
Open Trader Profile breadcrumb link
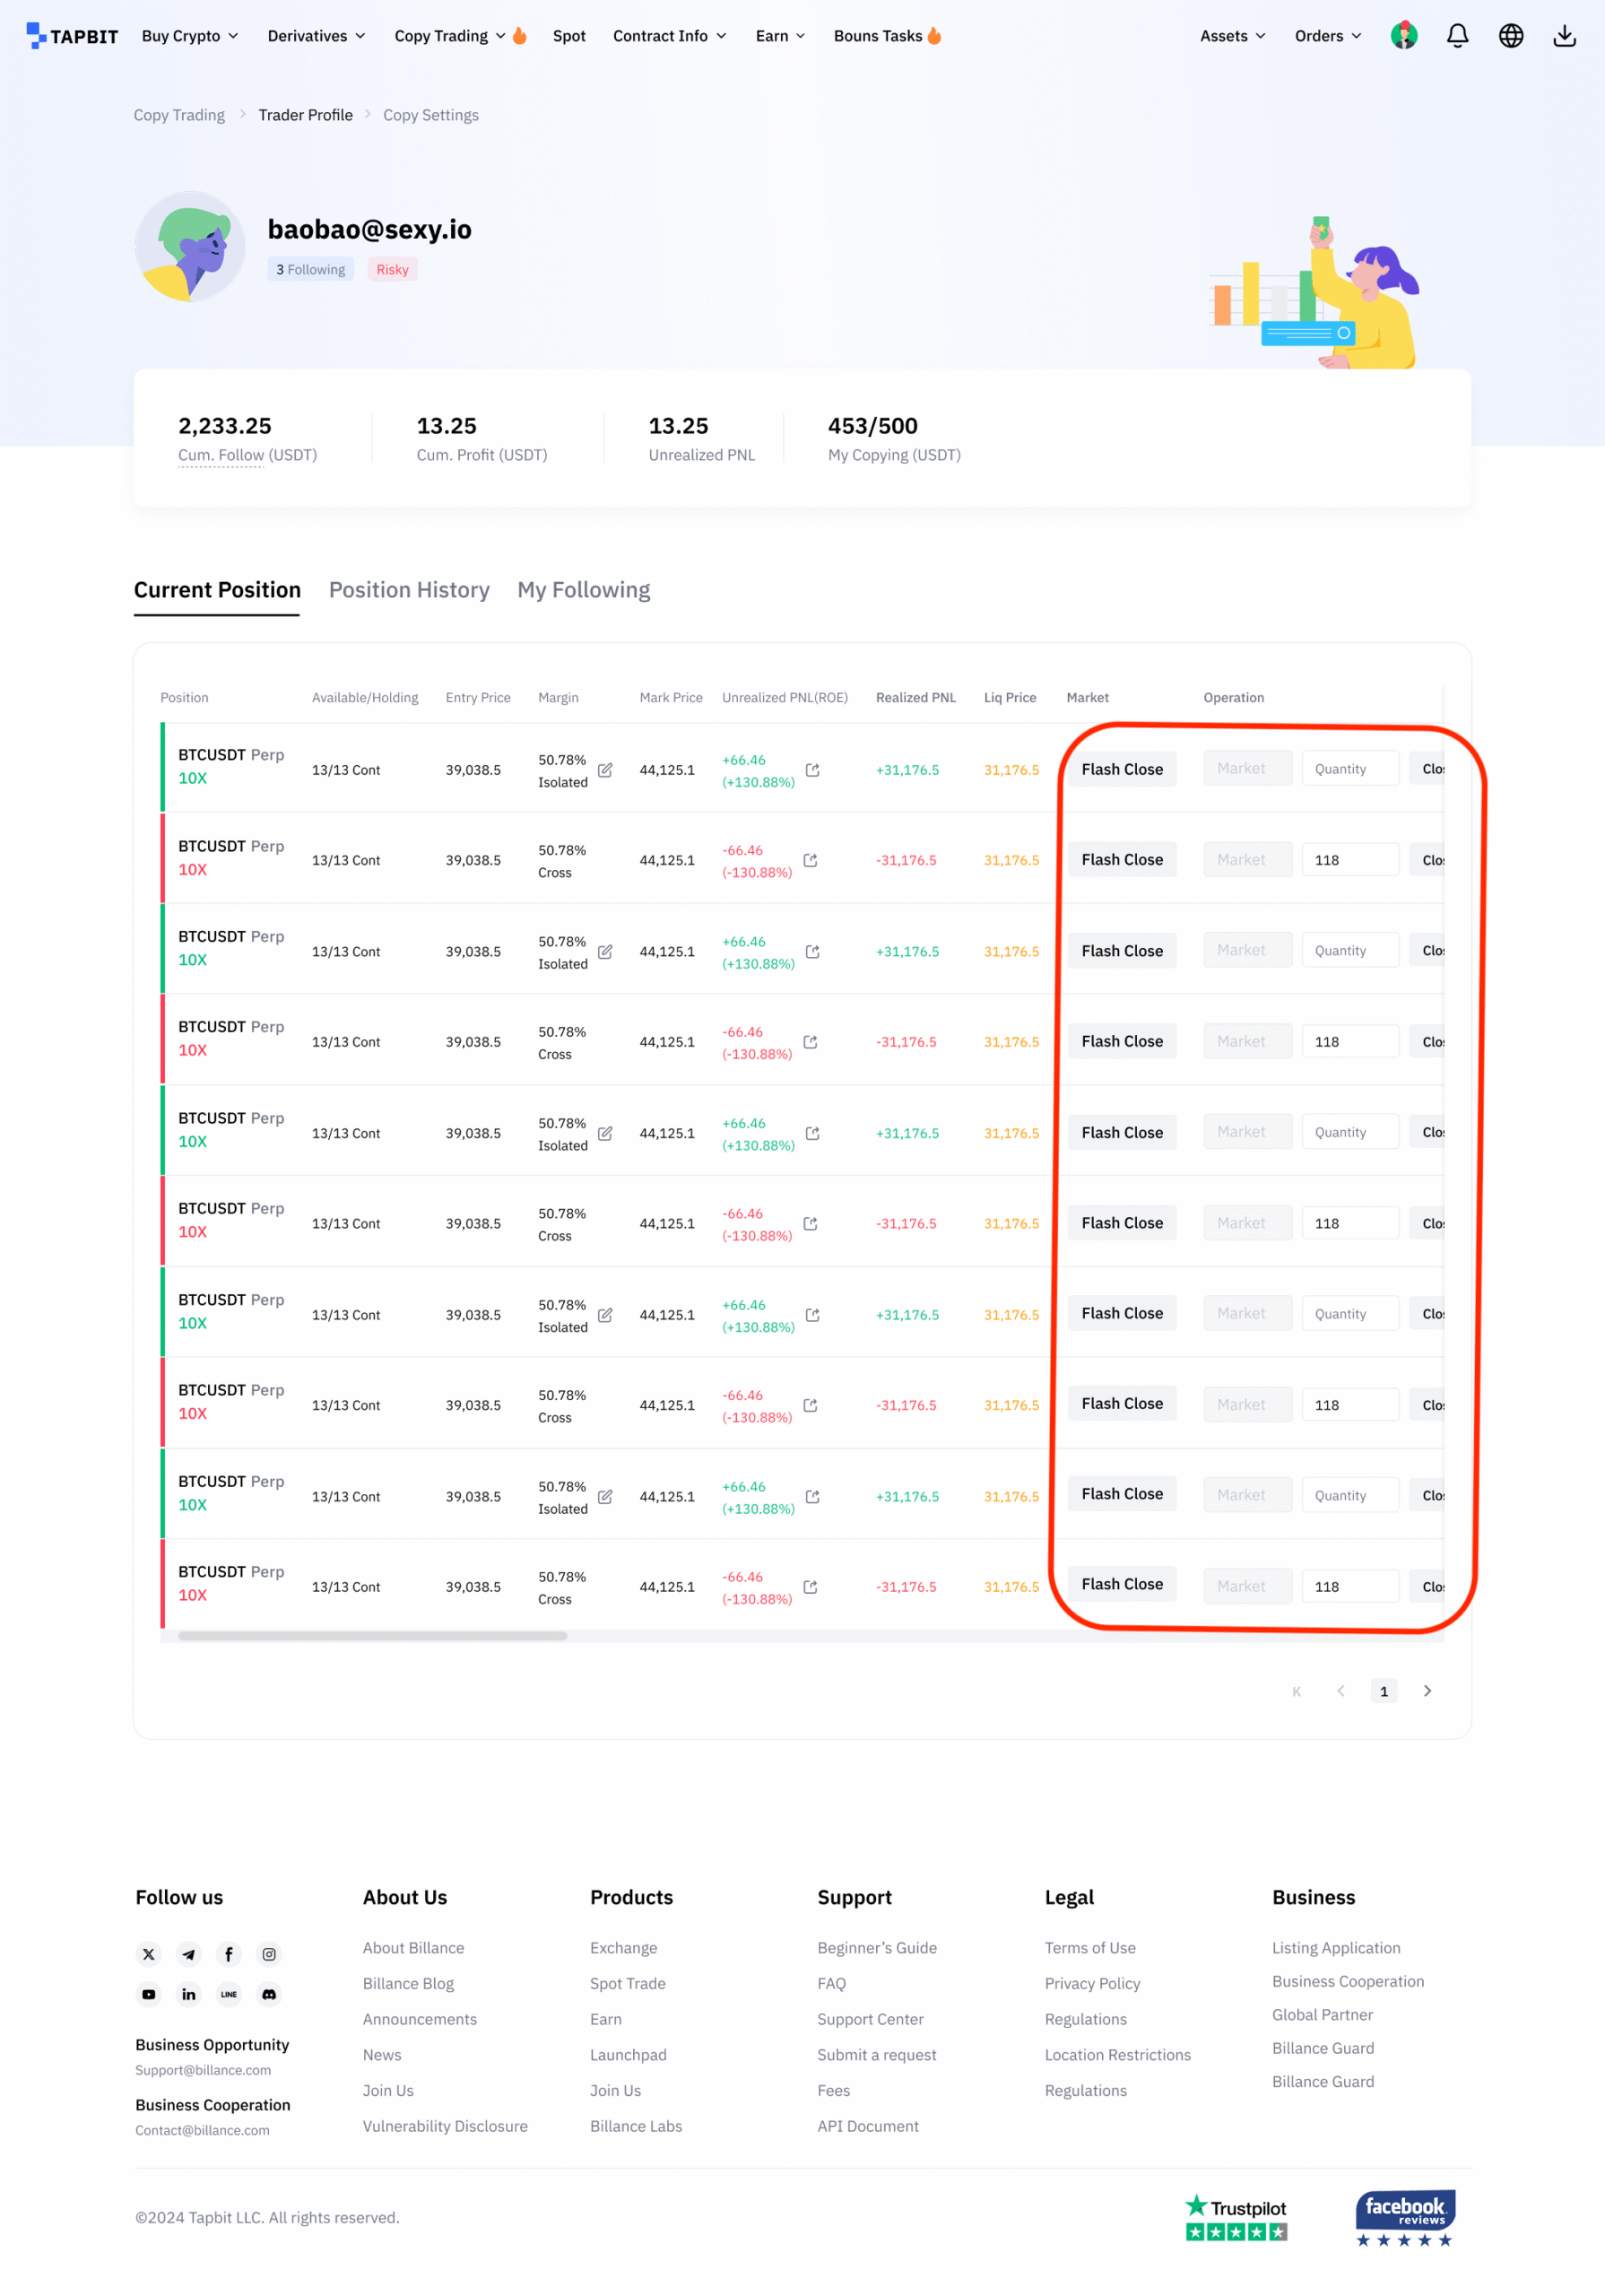pyautogui.click(x=305, y=115)
